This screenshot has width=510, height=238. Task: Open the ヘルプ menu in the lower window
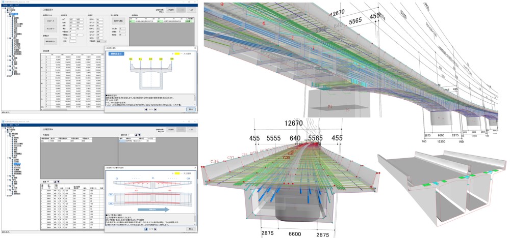pyautogui.click(x=17, y=125)
